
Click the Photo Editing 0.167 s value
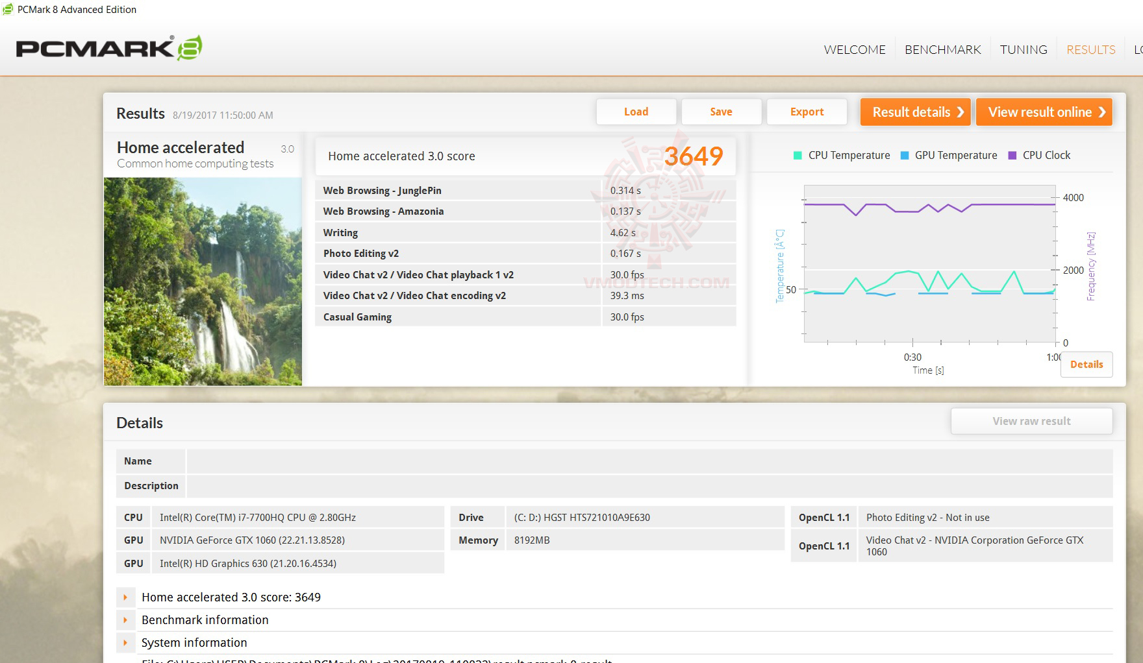point(625,253)
